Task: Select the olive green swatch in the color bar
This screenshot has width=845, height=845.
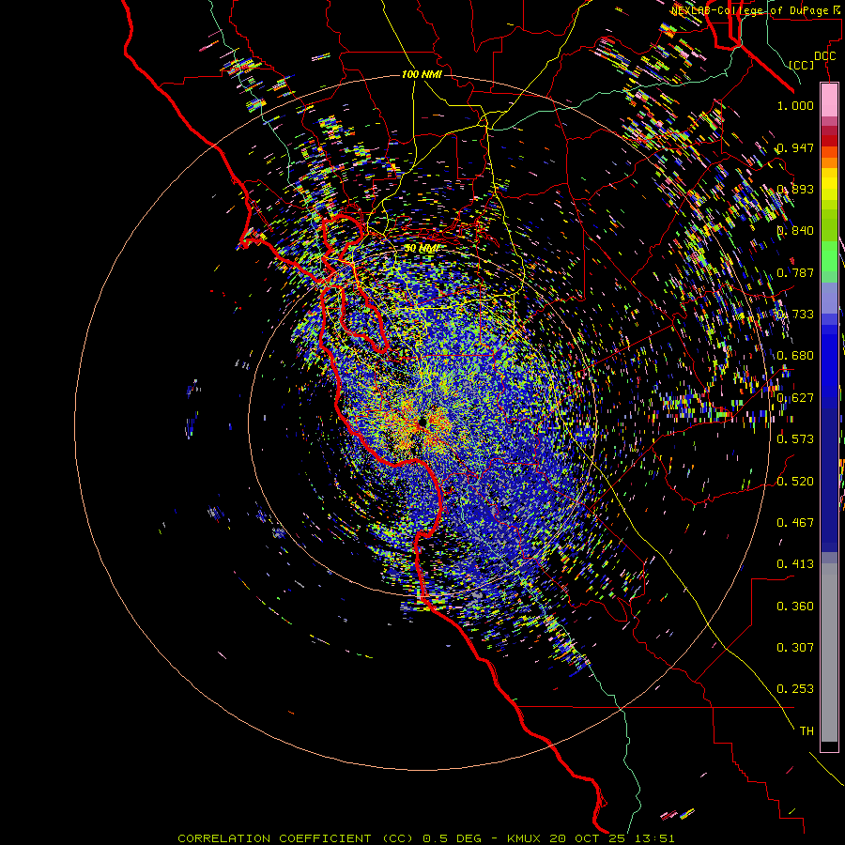Action: pos(829,225)
